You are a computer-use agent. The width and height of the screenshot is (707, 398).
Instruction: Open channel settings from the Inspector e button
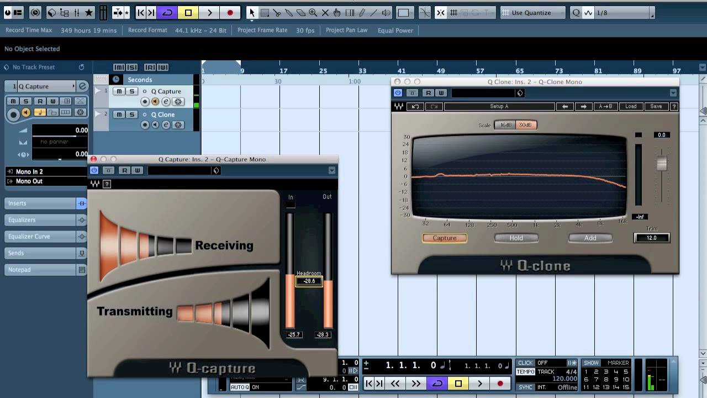(x=82, y=86)
